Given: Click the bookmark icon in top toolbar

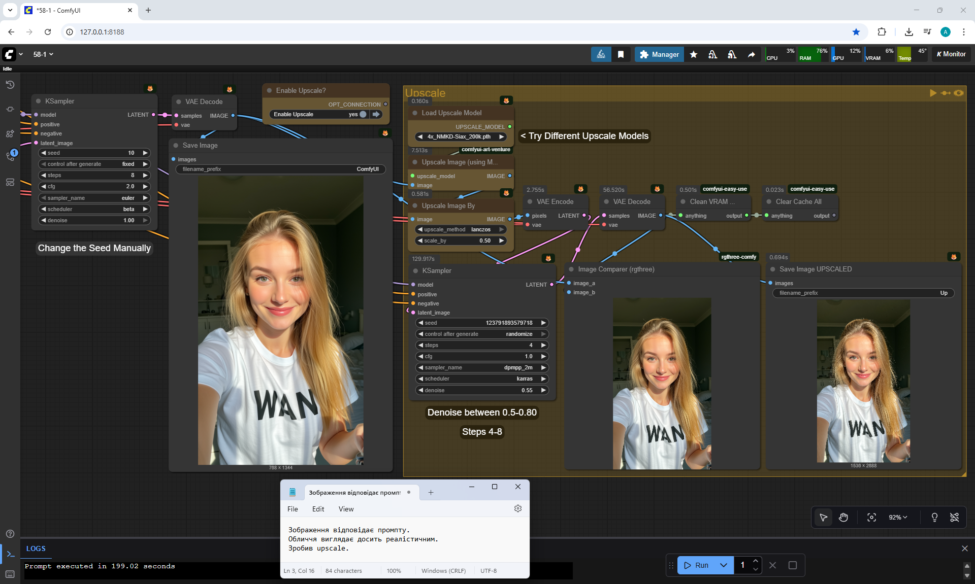Looking at the screenshot, I should 621,54.
